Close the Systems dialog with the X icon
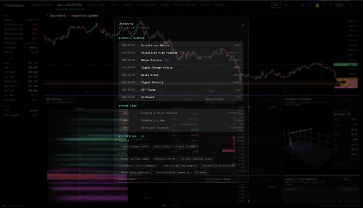 [243, 26]
